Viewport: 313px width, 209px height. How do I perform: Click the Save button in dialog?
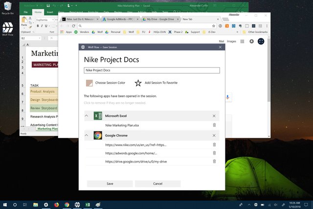[110, 184]
